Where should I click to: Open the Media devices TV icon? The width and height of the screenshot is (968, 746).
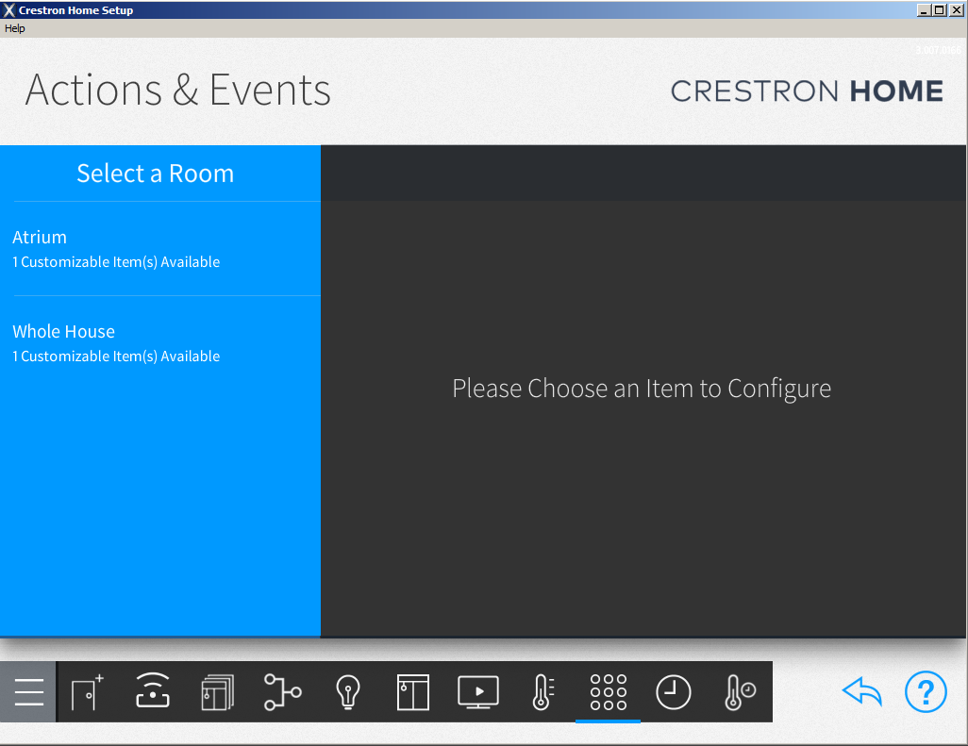point(478,691)
